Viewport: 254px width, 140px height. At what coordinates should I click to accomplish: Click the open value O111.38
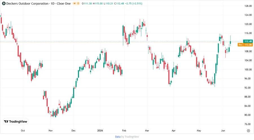click(87, 3)
